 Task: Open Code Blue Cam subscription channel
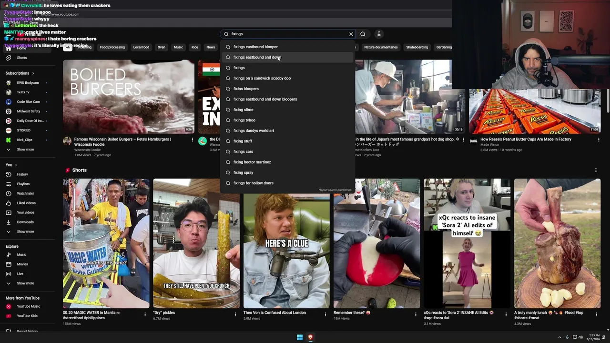click(x=29, y=102)
